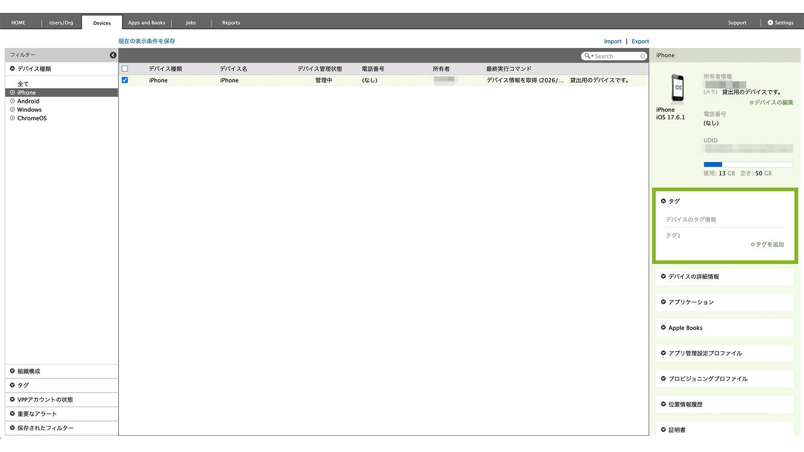Click the storage usage bar

748,165
